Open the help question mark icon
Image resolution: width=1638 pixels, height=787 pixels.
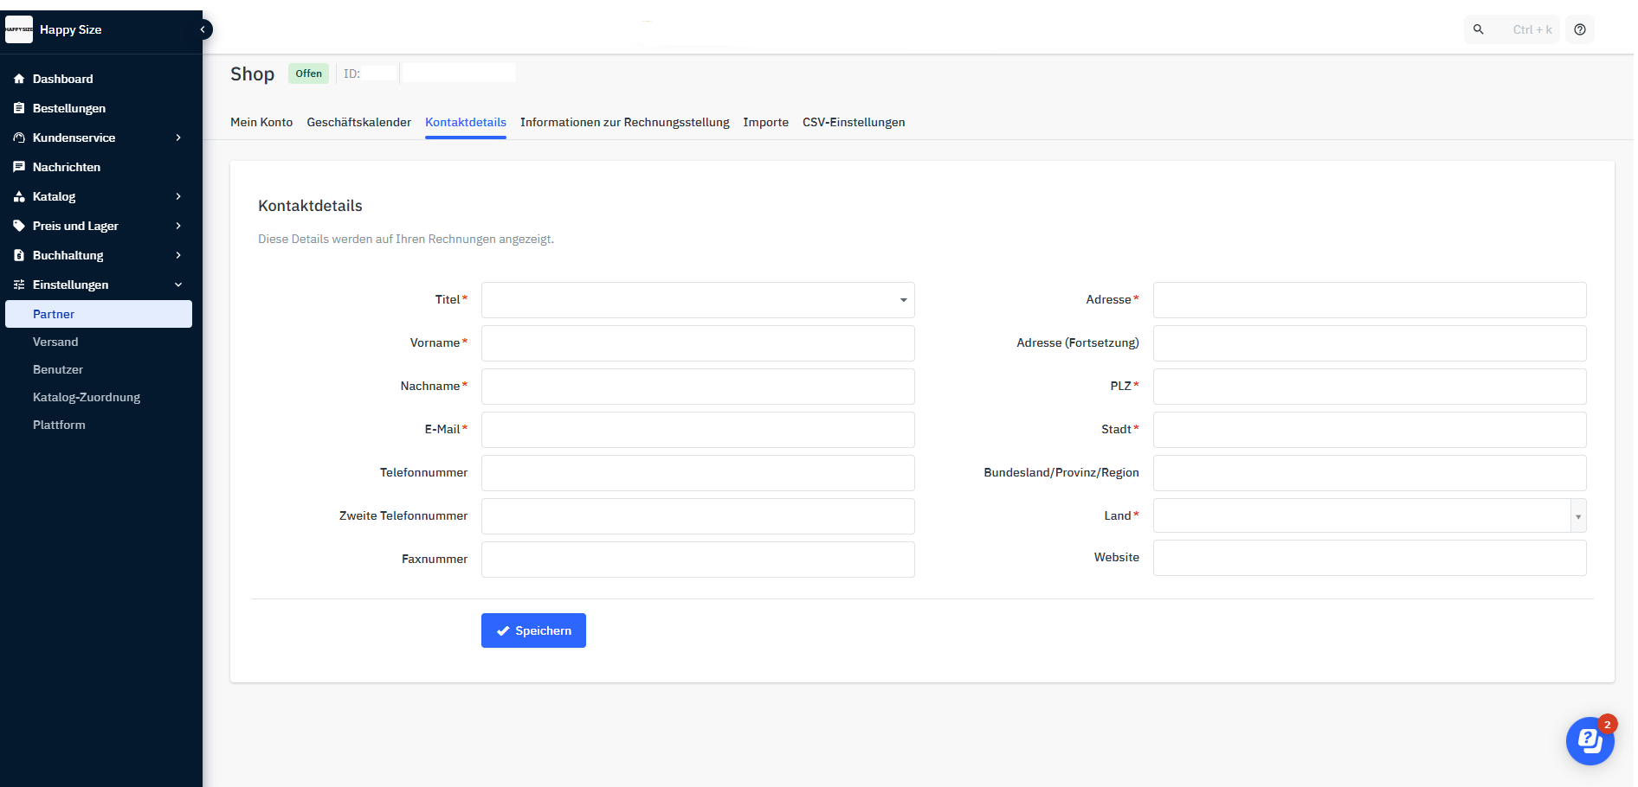(x=1580, y=29)
